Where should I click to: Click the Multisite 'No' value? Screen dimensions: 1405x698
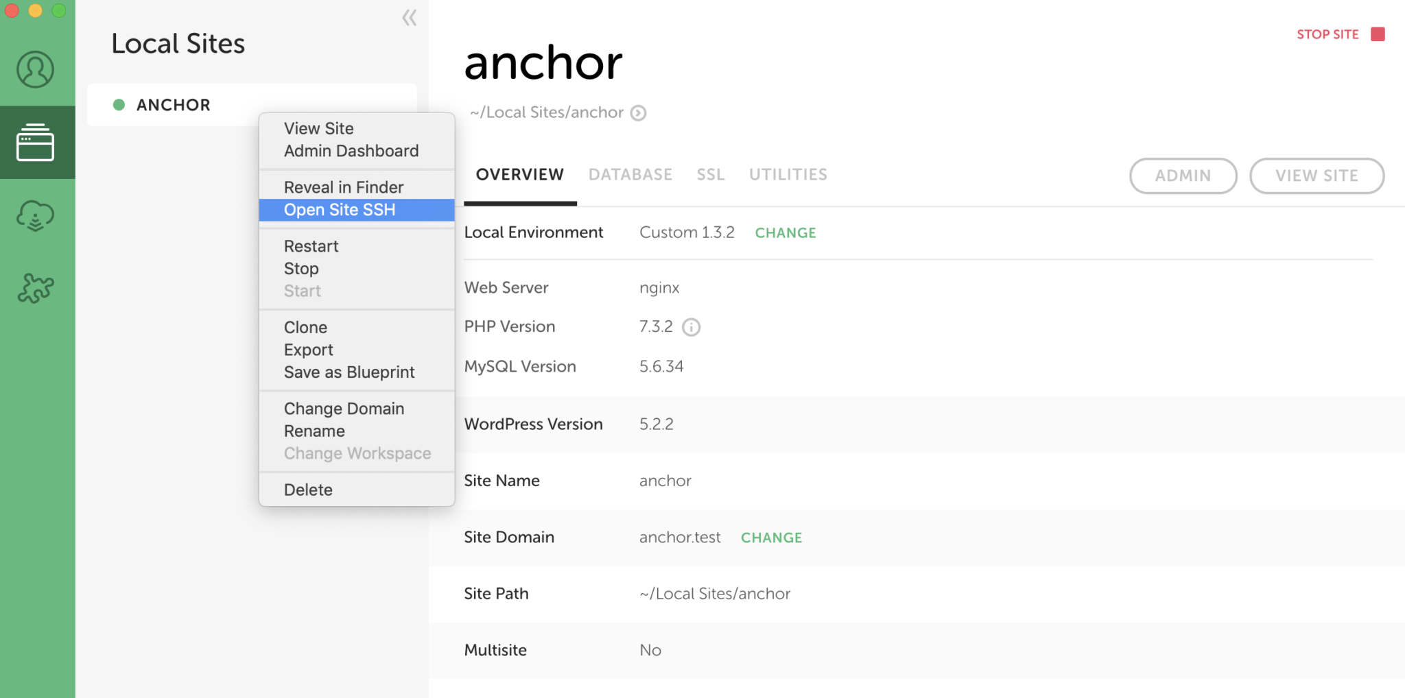(x=650, y=650)
